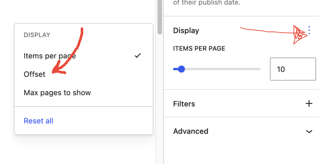Click the publish date description text
Screen dimensions: 319x164
207,3
